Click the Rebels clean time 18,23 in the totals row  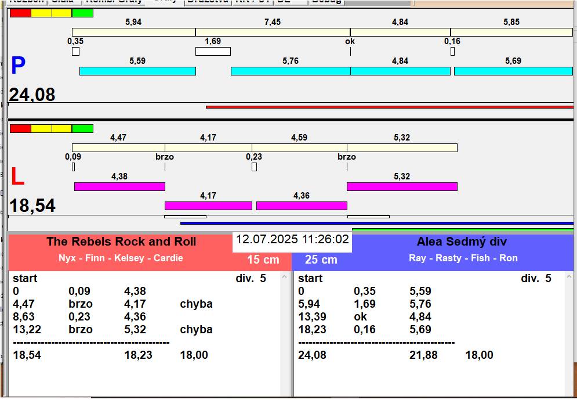[x=138, y=355]
